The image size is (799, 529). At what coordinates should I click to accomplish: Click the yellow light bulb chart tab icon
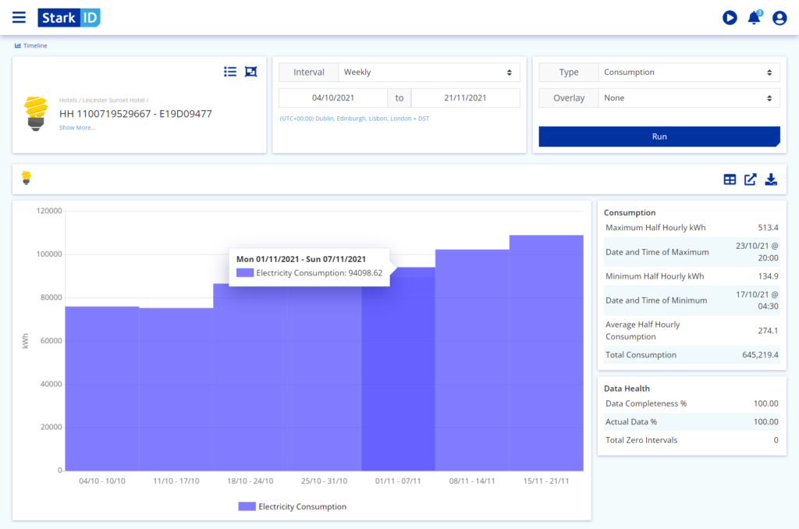(26, 179)
